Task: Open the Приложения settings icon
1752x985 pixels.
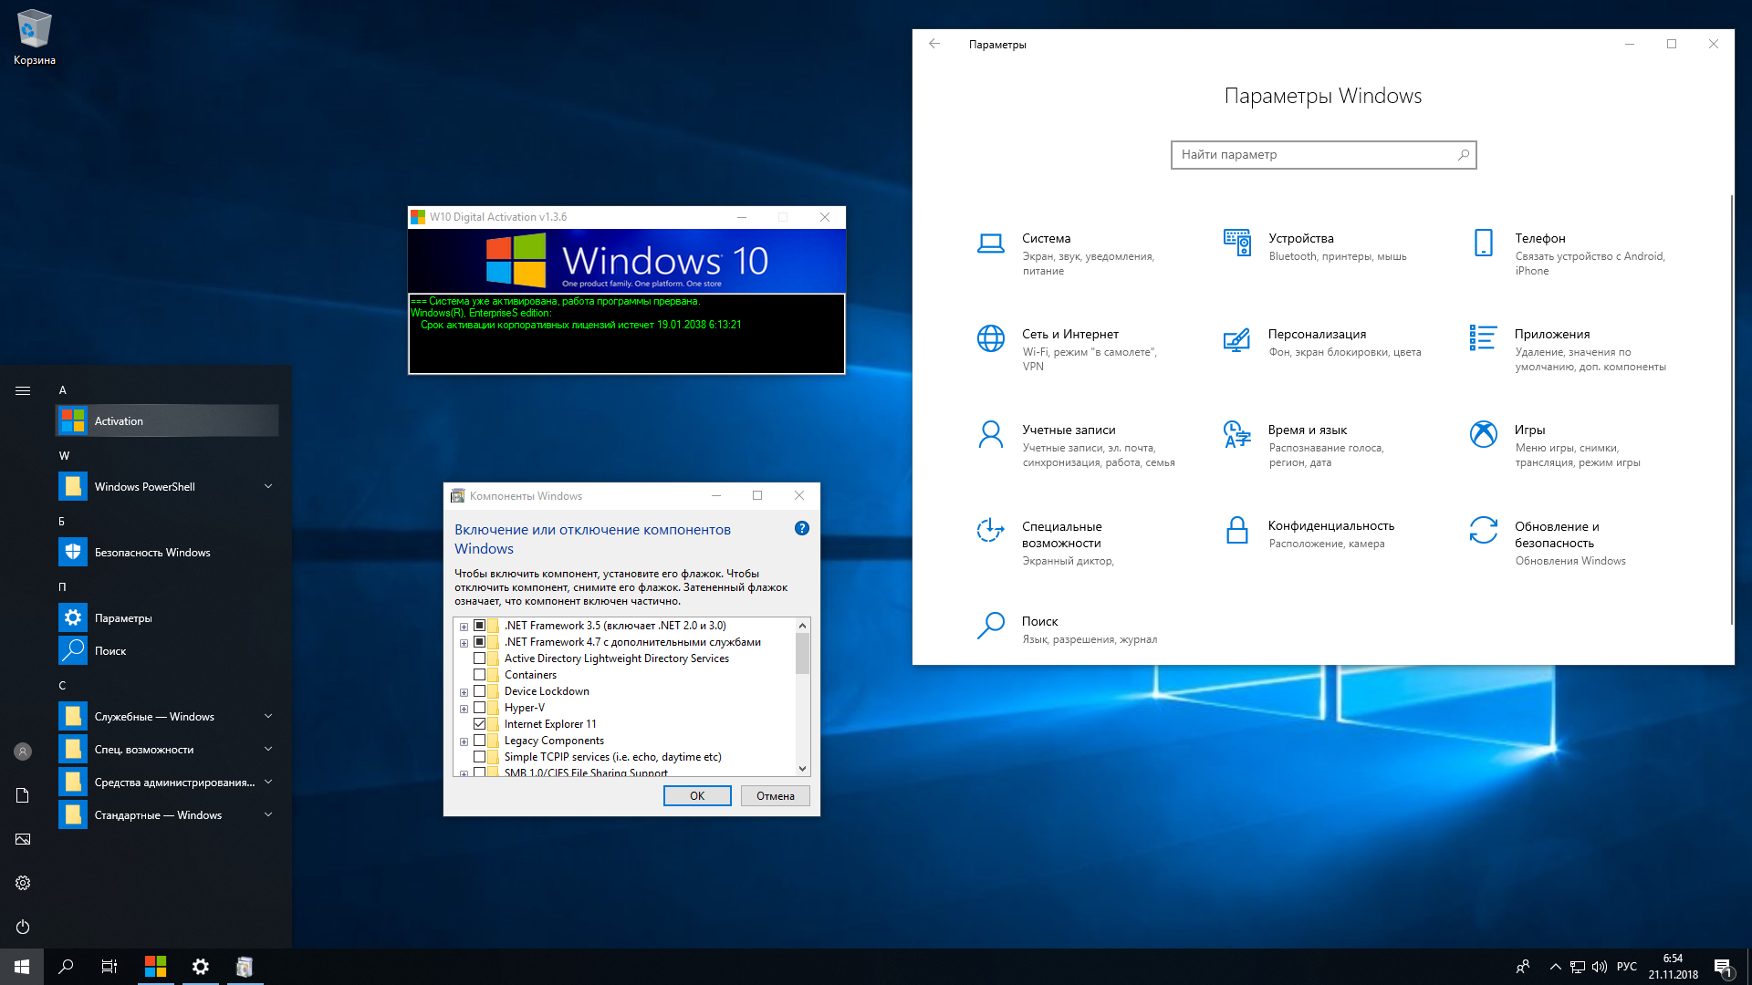Action: (1483, 337)
